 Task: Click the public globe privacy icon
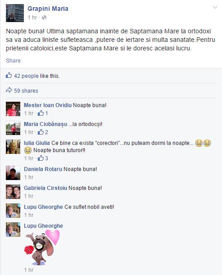coord(44,18)
